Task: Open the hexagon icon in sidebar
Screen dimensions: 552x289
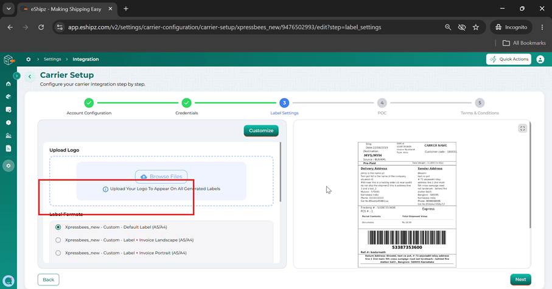Action: (9, 122)
